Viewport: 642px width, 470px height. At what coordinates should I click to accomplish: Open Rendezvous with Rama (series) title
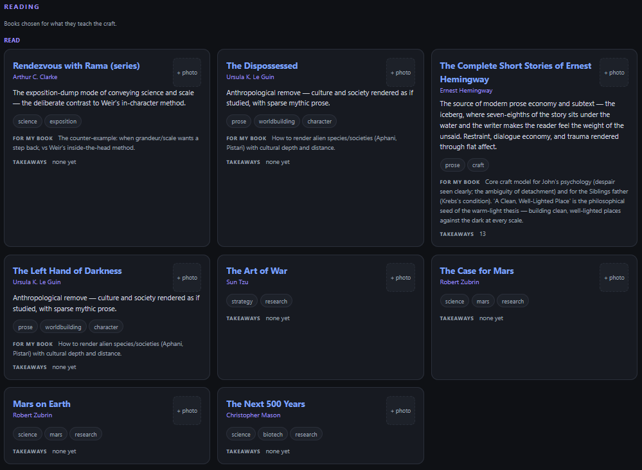pyautogui.click(x=76, y=66)
